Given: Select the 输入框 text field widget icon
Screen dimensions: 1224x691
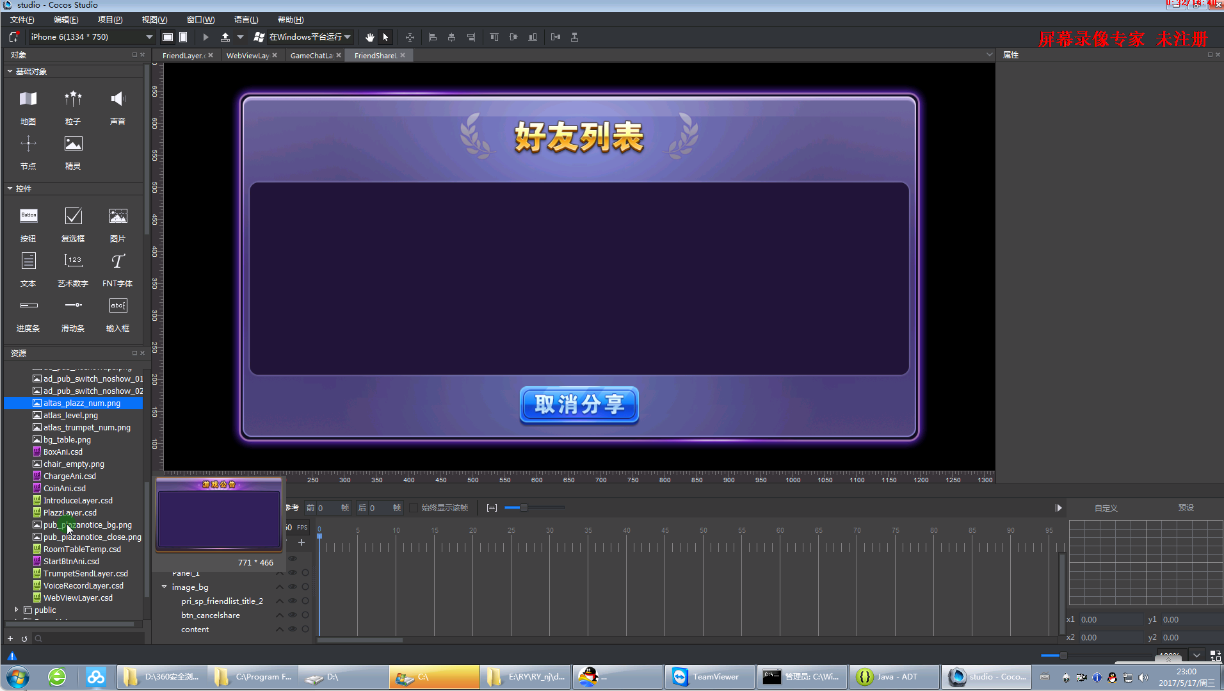Looking at the screenshot, I should click(118, 306).
